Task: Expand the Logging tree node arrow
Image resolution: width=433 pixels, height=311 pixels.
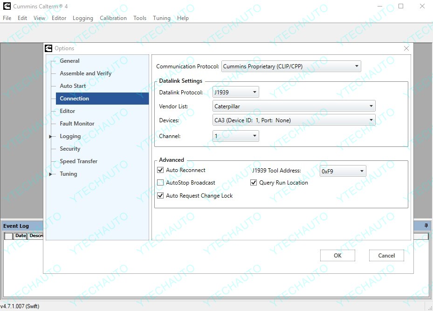Action: [x=51, y=137]
